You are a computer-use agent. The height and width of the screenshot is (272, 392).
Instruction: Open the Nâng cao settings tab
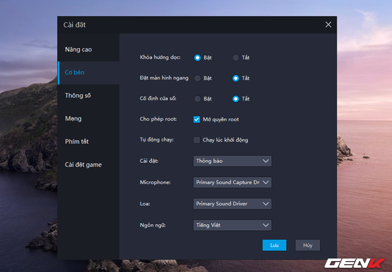[88, 50]
